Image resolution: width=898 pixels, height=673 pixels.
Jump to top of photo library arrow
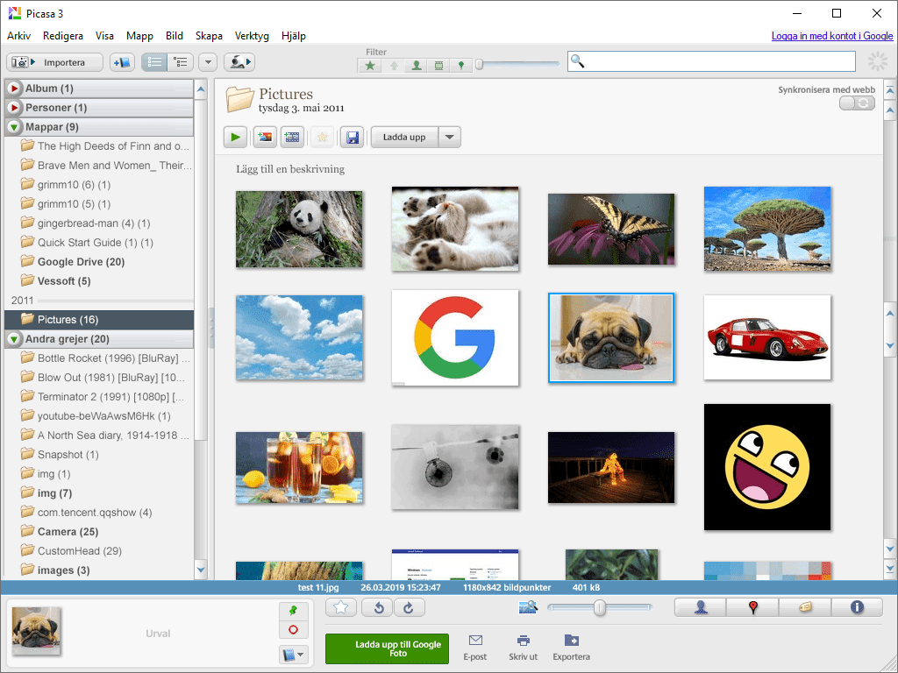[x=890, y=90]
